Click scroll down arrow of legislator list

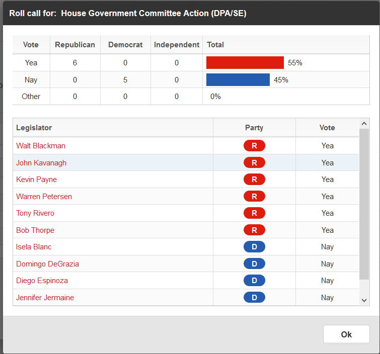[364, 300]
